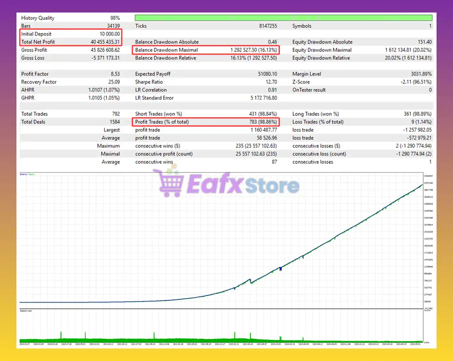Select the Initial Deposit value 10 000.00
The height and width of the screenshot is (361, 453).
point(109,34)
